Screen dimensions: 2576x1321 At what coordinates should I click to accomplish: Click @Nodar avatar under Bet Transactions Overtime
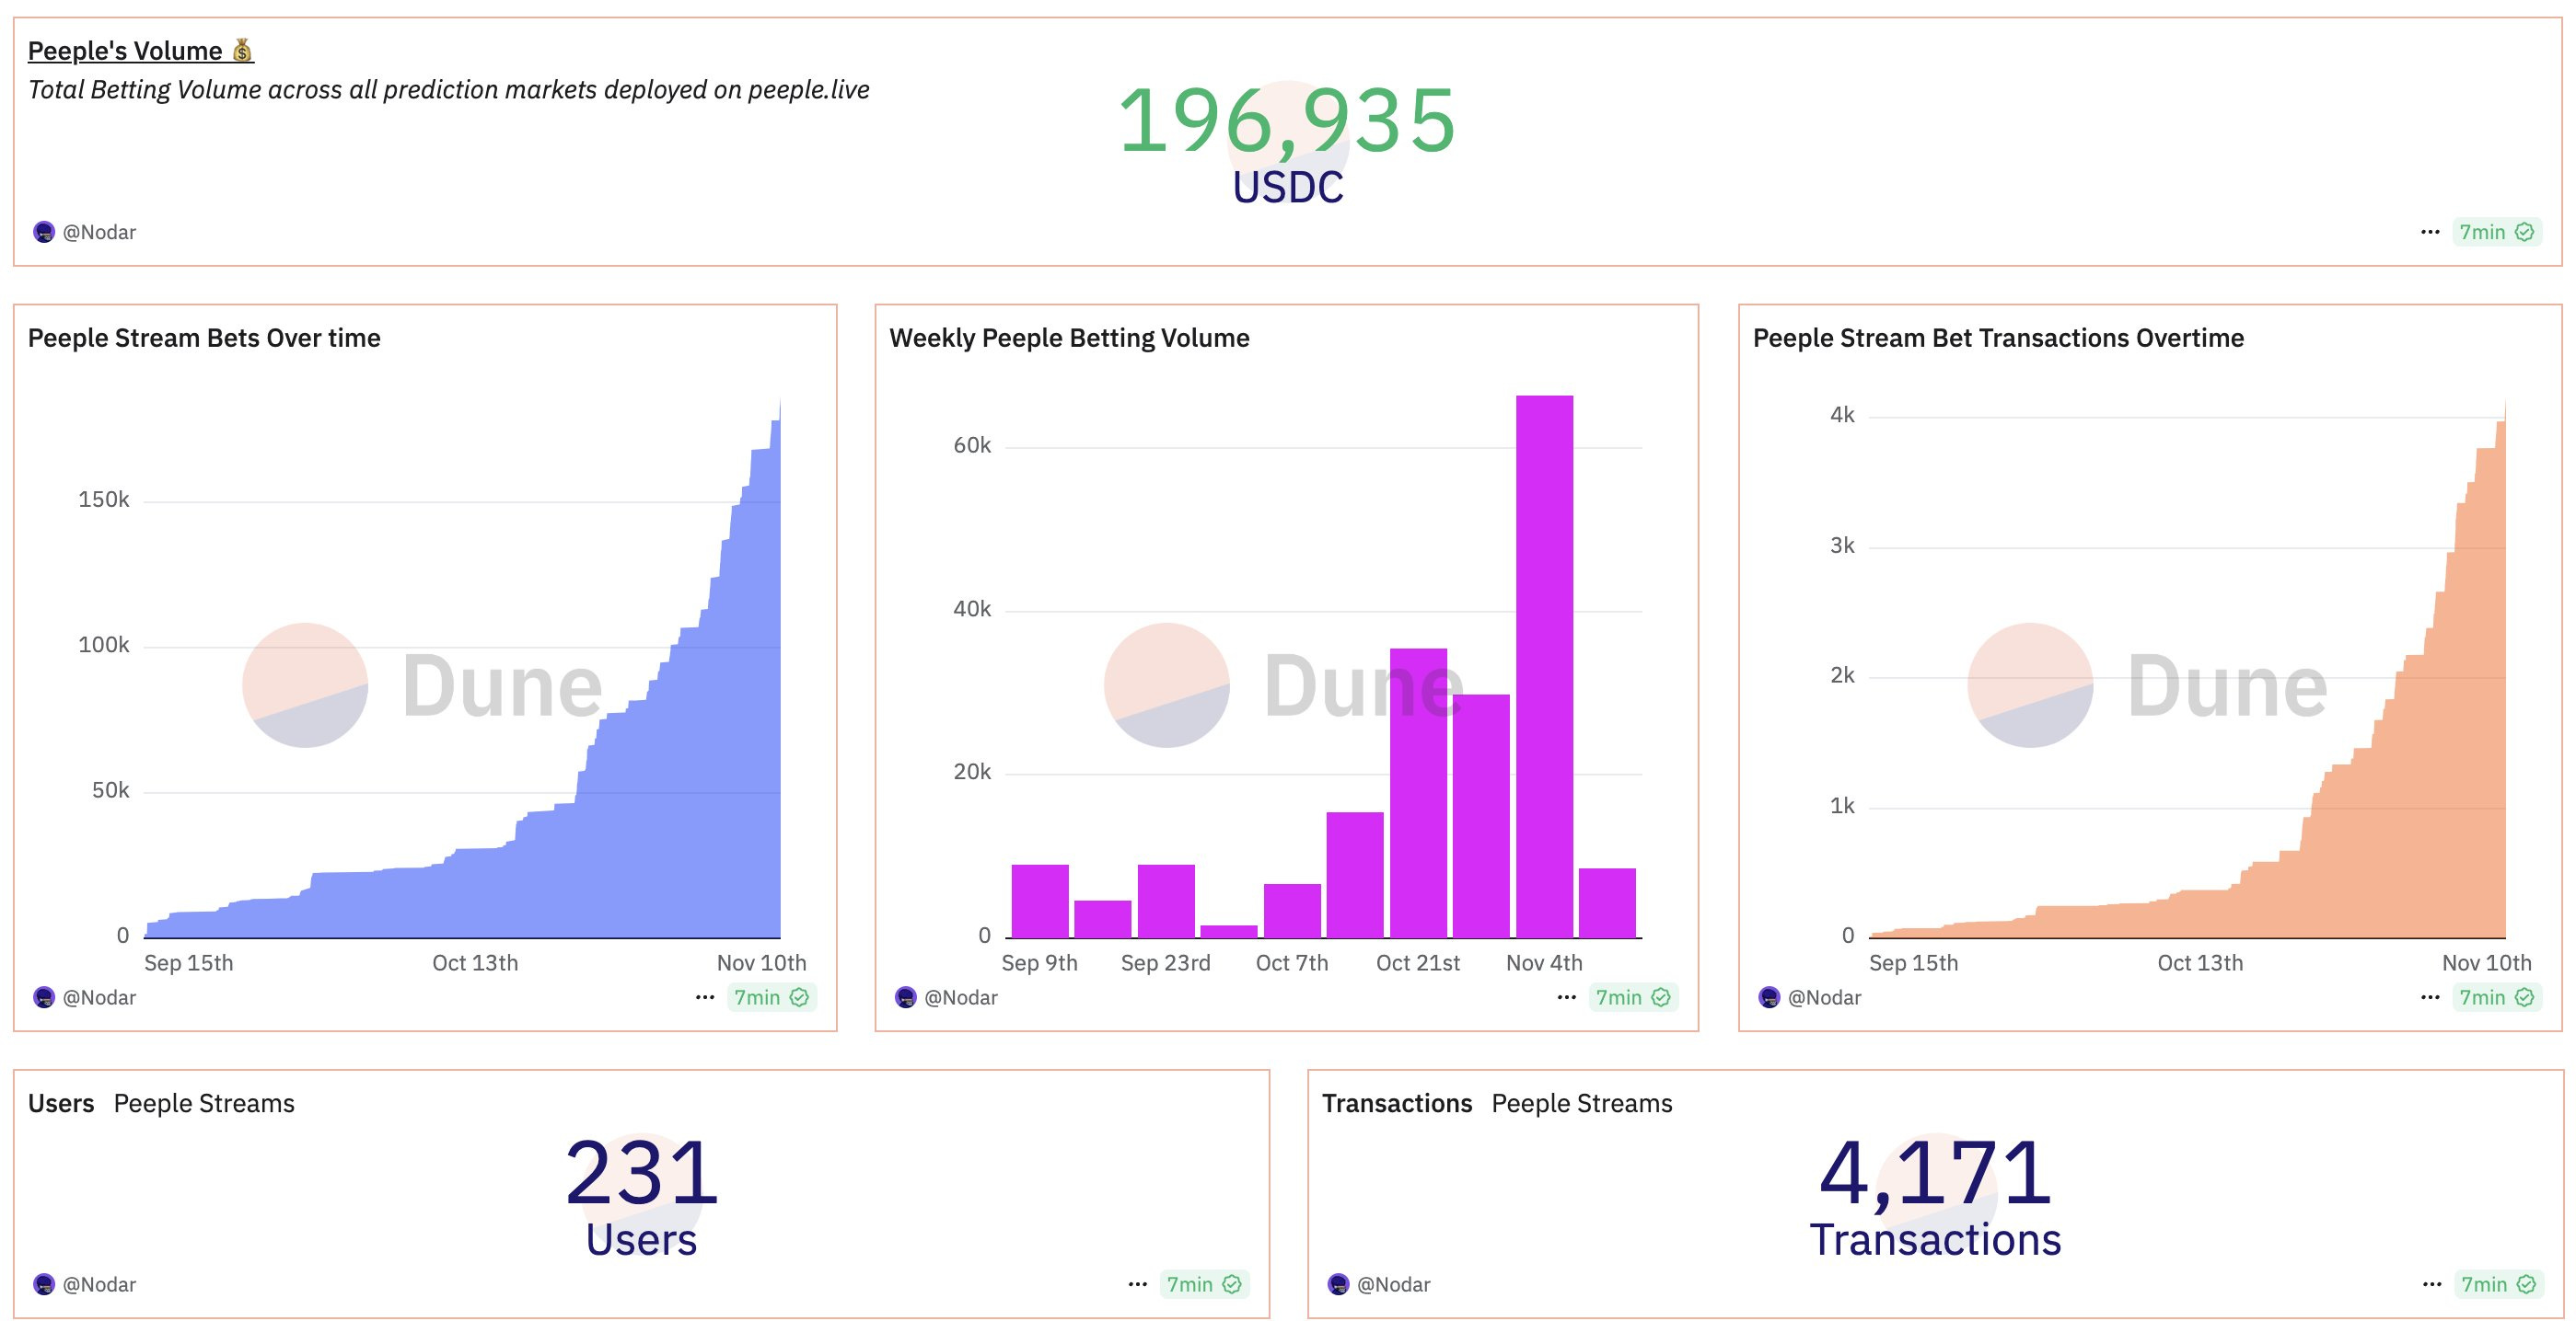pyautogui.click(x=1769, y=997)
